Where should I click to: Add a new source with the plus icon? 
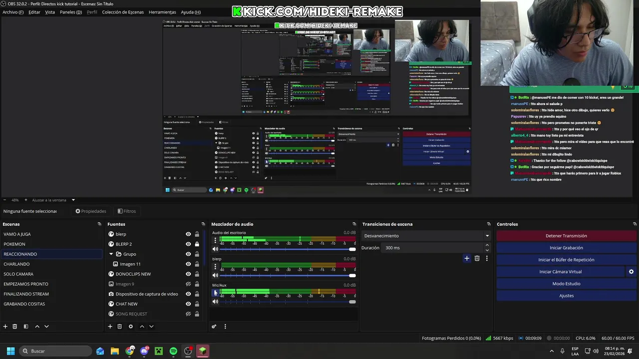[110, 327]
